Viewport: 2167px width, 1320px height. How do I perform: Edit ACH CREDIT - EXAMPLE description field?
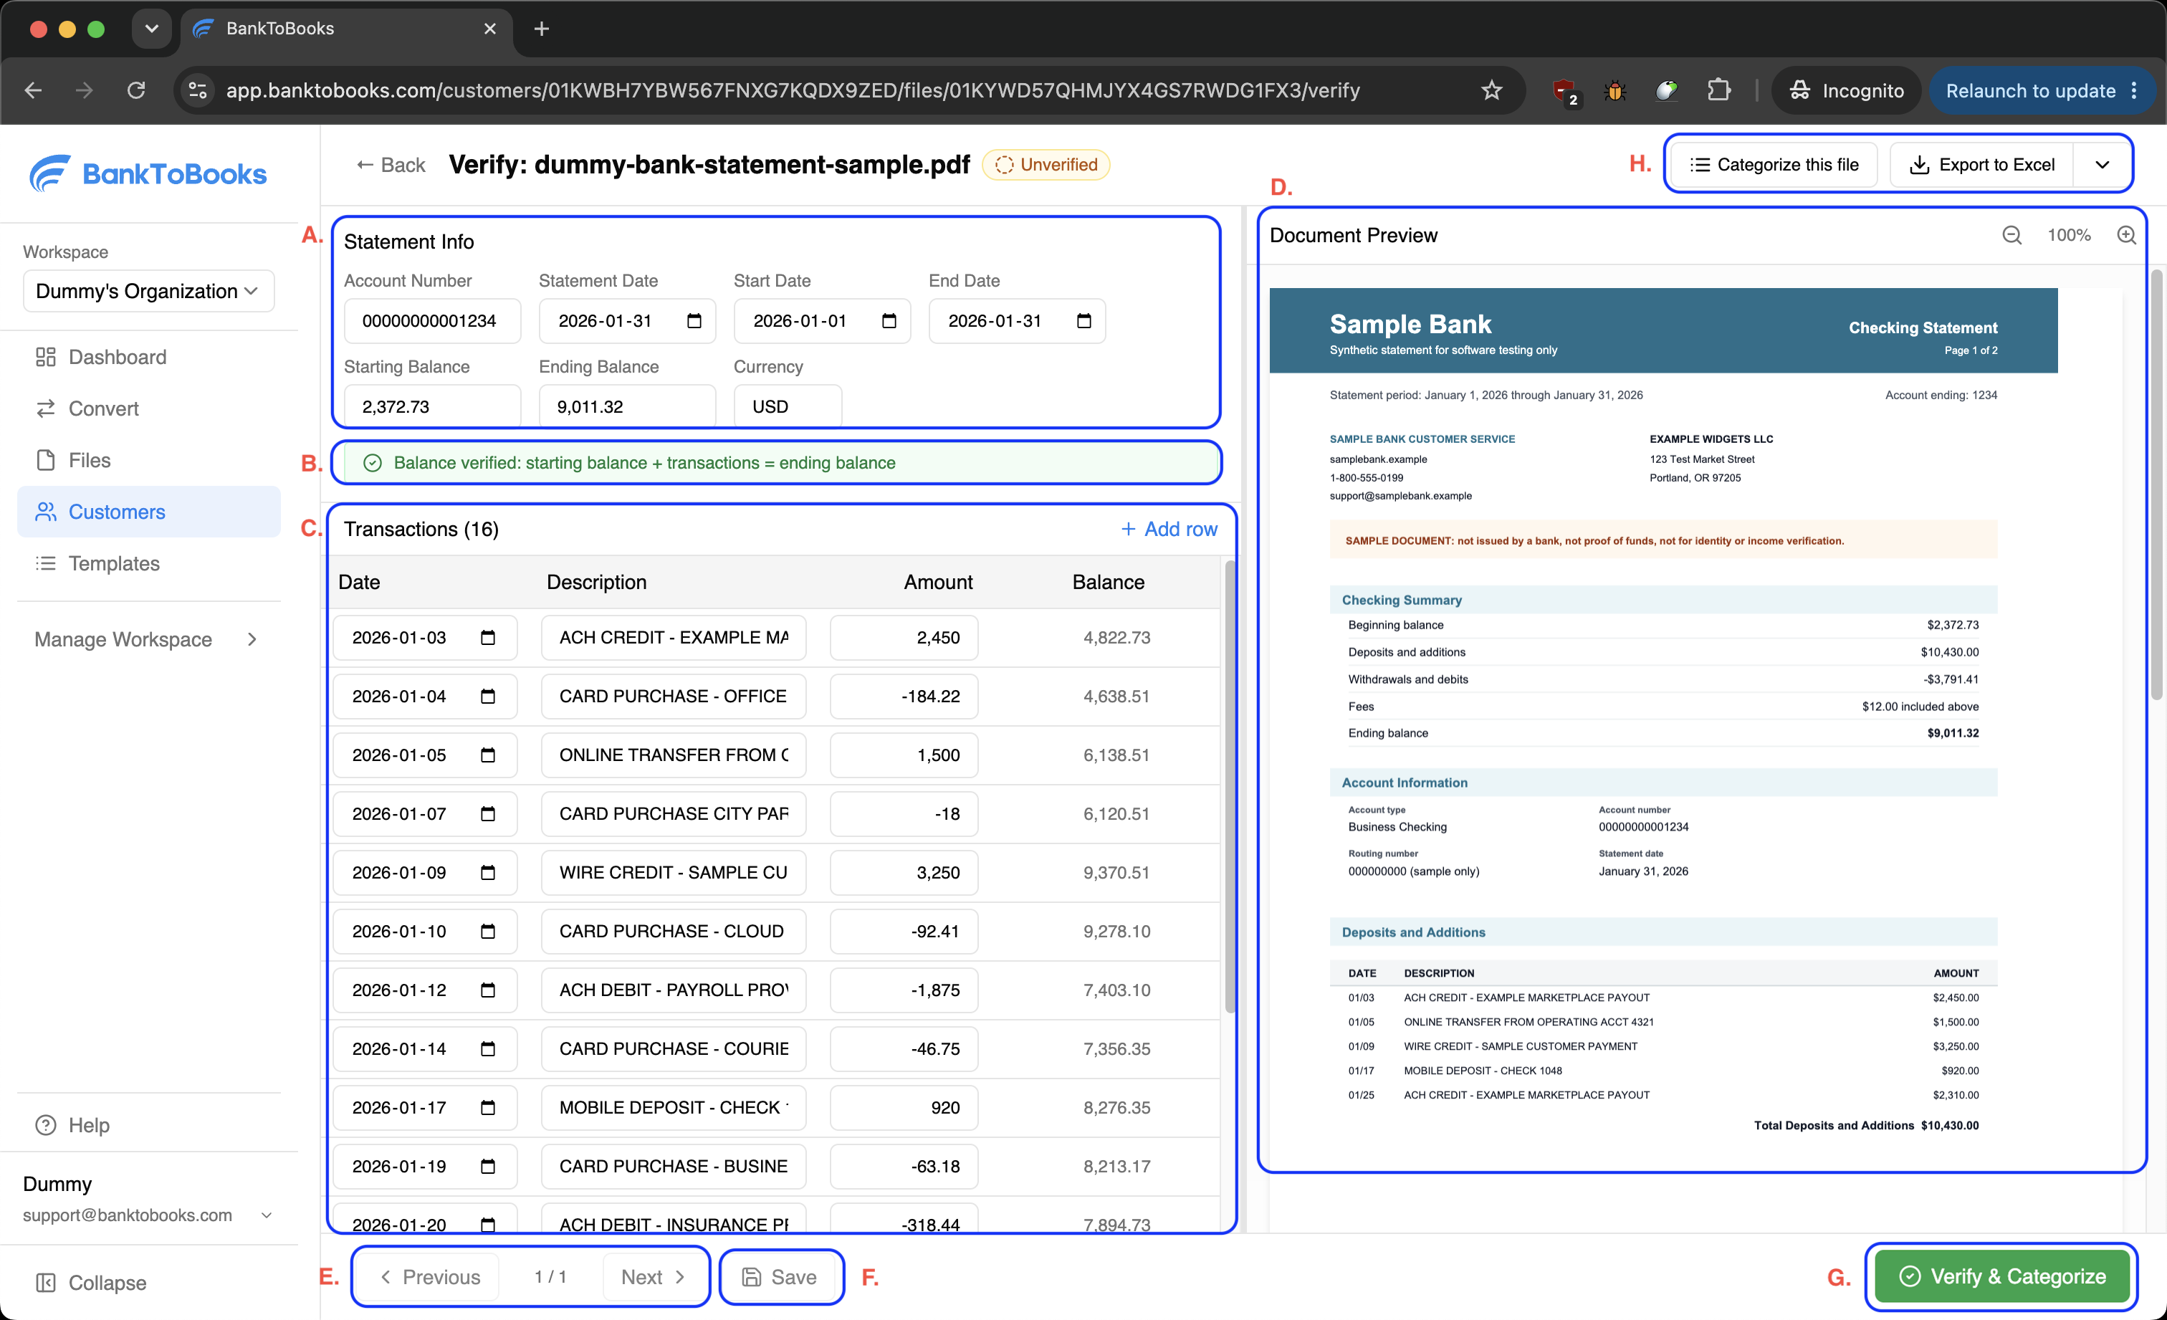674,638
